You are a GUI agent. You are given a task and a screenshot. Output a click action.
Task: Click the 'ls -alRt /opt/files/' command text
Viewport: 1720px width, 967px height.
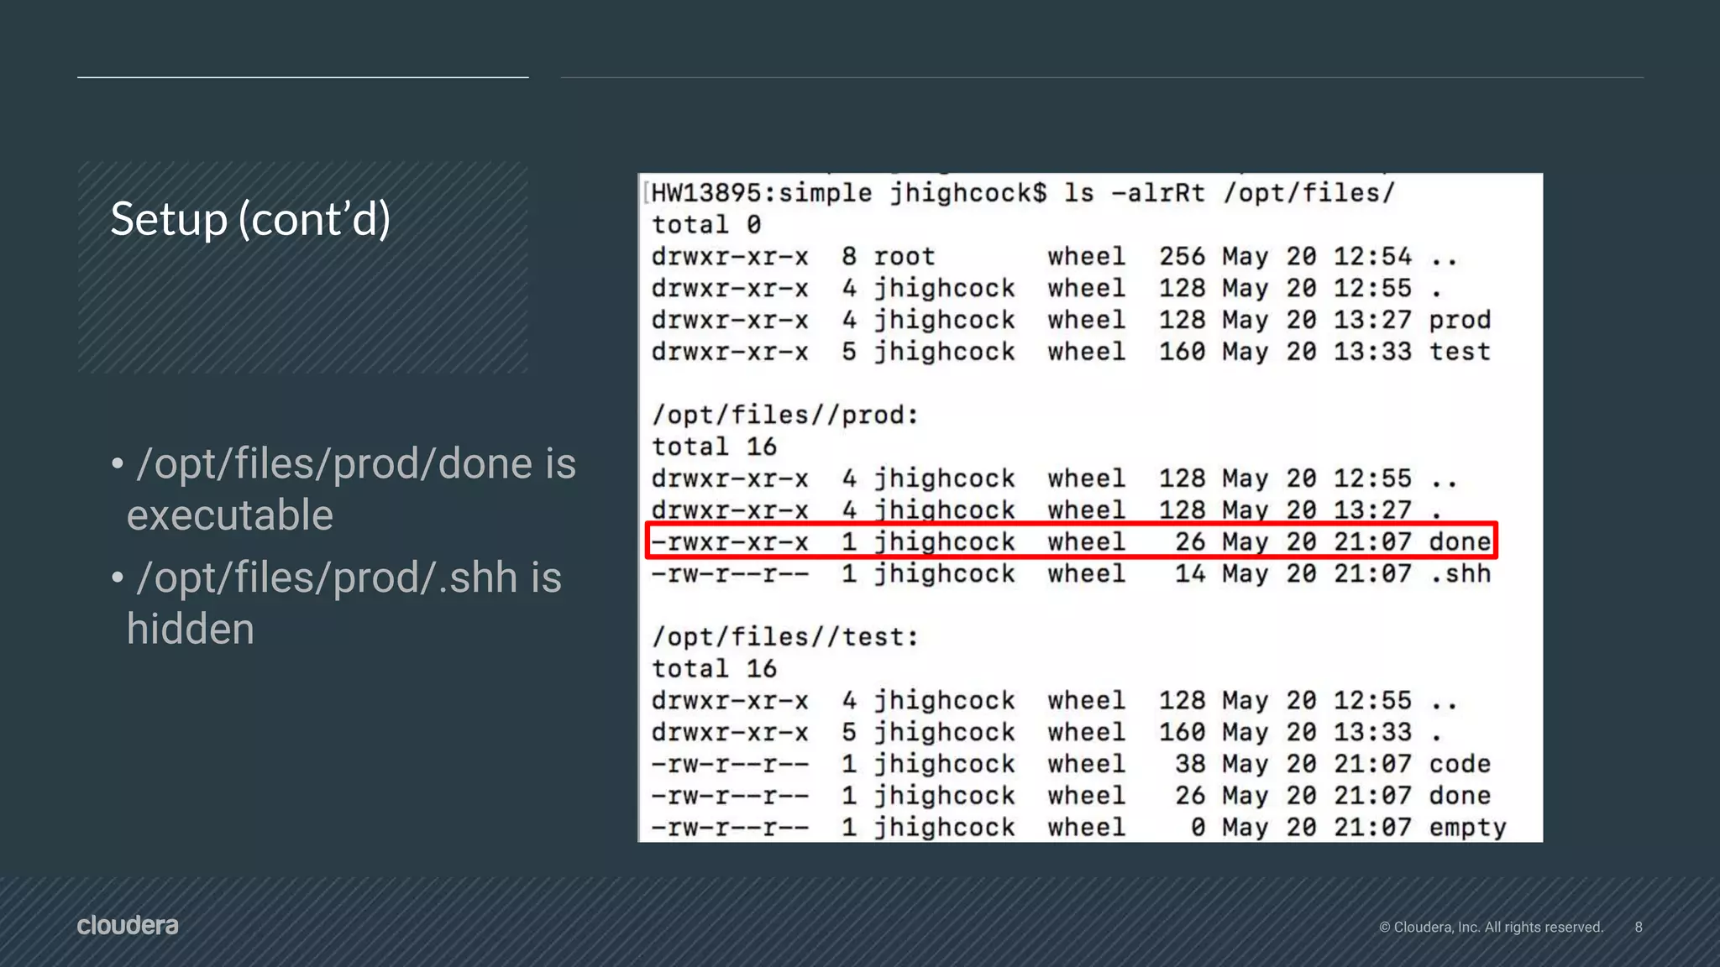coord(1229,193)
